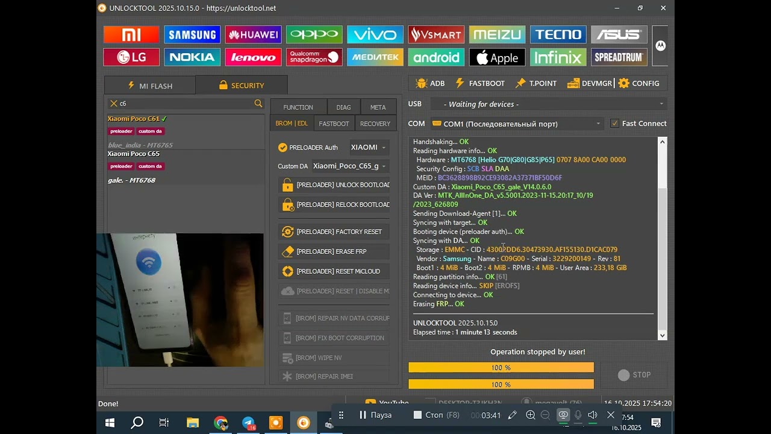Select the ASUS brand logo
Viewport: 771px width, 434px height.
pos(619,34)
